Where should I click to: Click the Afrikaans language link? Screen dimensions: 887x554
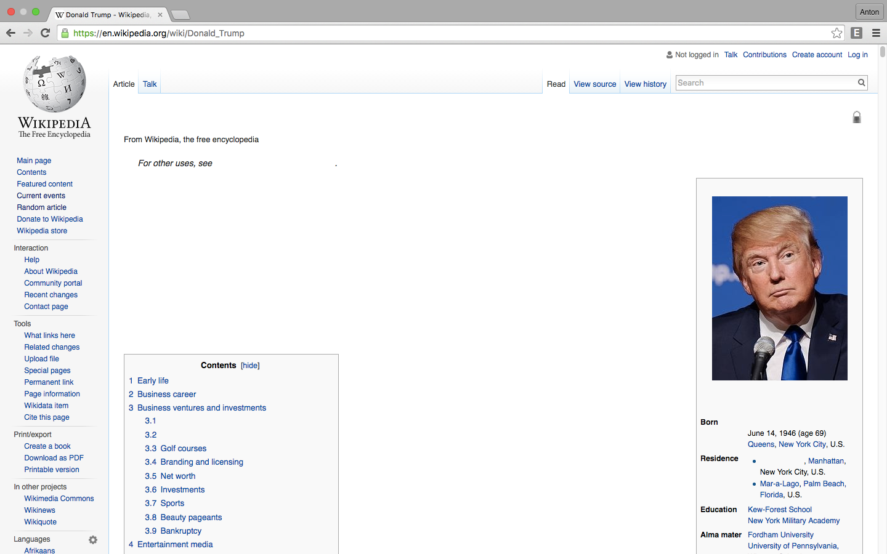click(x=39, y=551)
